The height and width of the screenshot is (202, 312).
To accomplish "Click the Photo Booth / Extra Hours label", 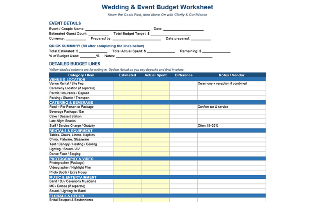I will (68, 172).
